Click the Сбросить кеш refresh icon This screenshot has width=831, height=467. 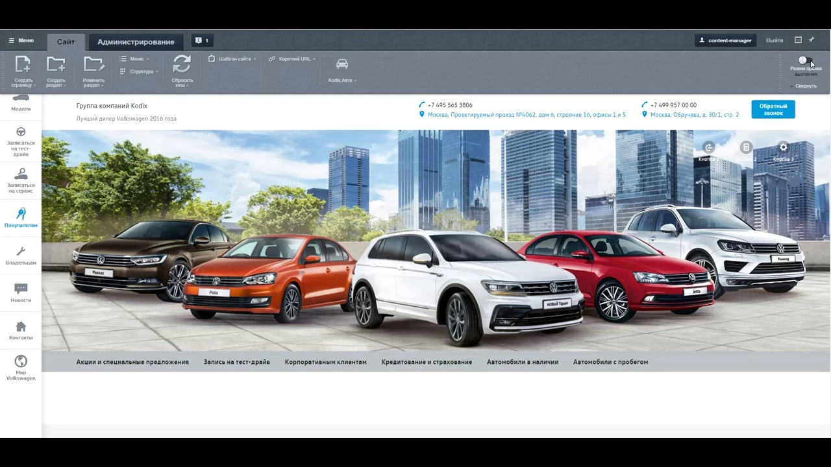click(x=182, y=64)
